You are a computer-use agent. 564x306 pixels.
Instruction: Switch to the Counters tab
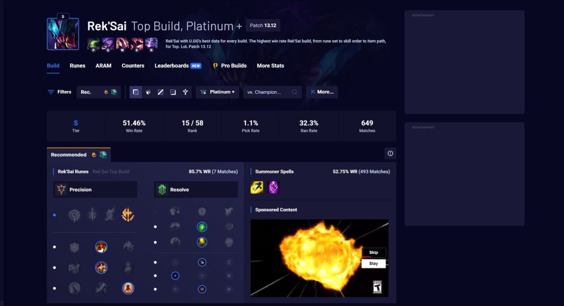coord(133,65)
